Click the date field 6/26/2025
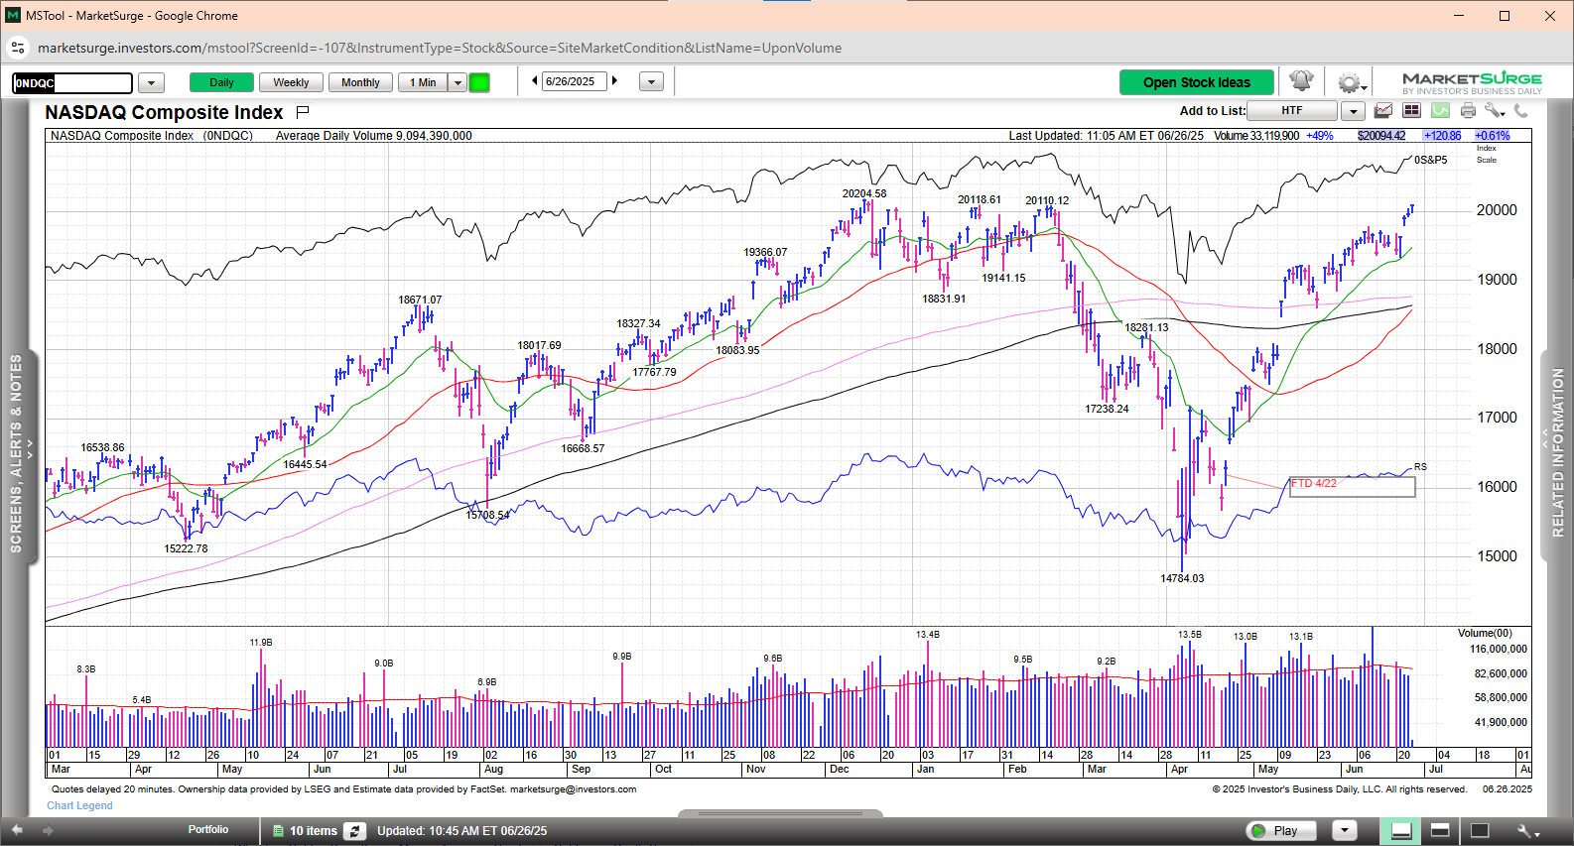The image size is (1574, 846). point(575,81)
